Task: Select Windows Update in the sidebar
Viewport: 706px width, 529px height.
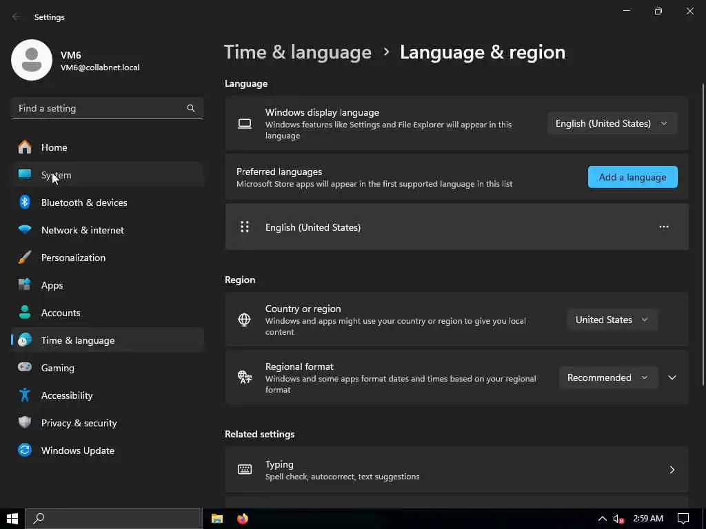Action: click(x=108, y=450)
